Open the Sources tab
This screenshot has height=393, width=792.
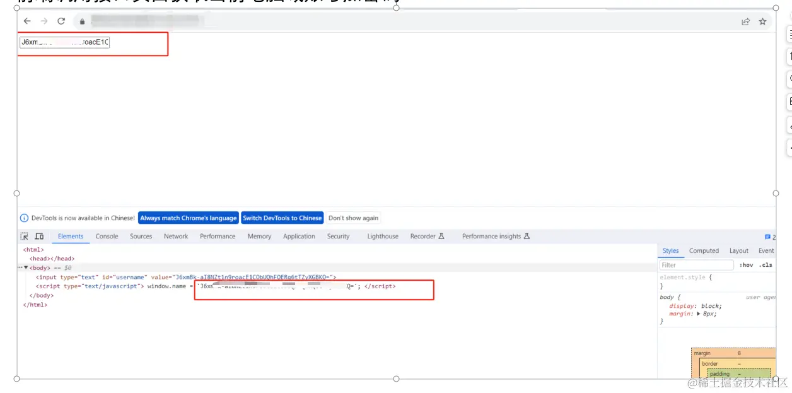[x=141, y=237]
